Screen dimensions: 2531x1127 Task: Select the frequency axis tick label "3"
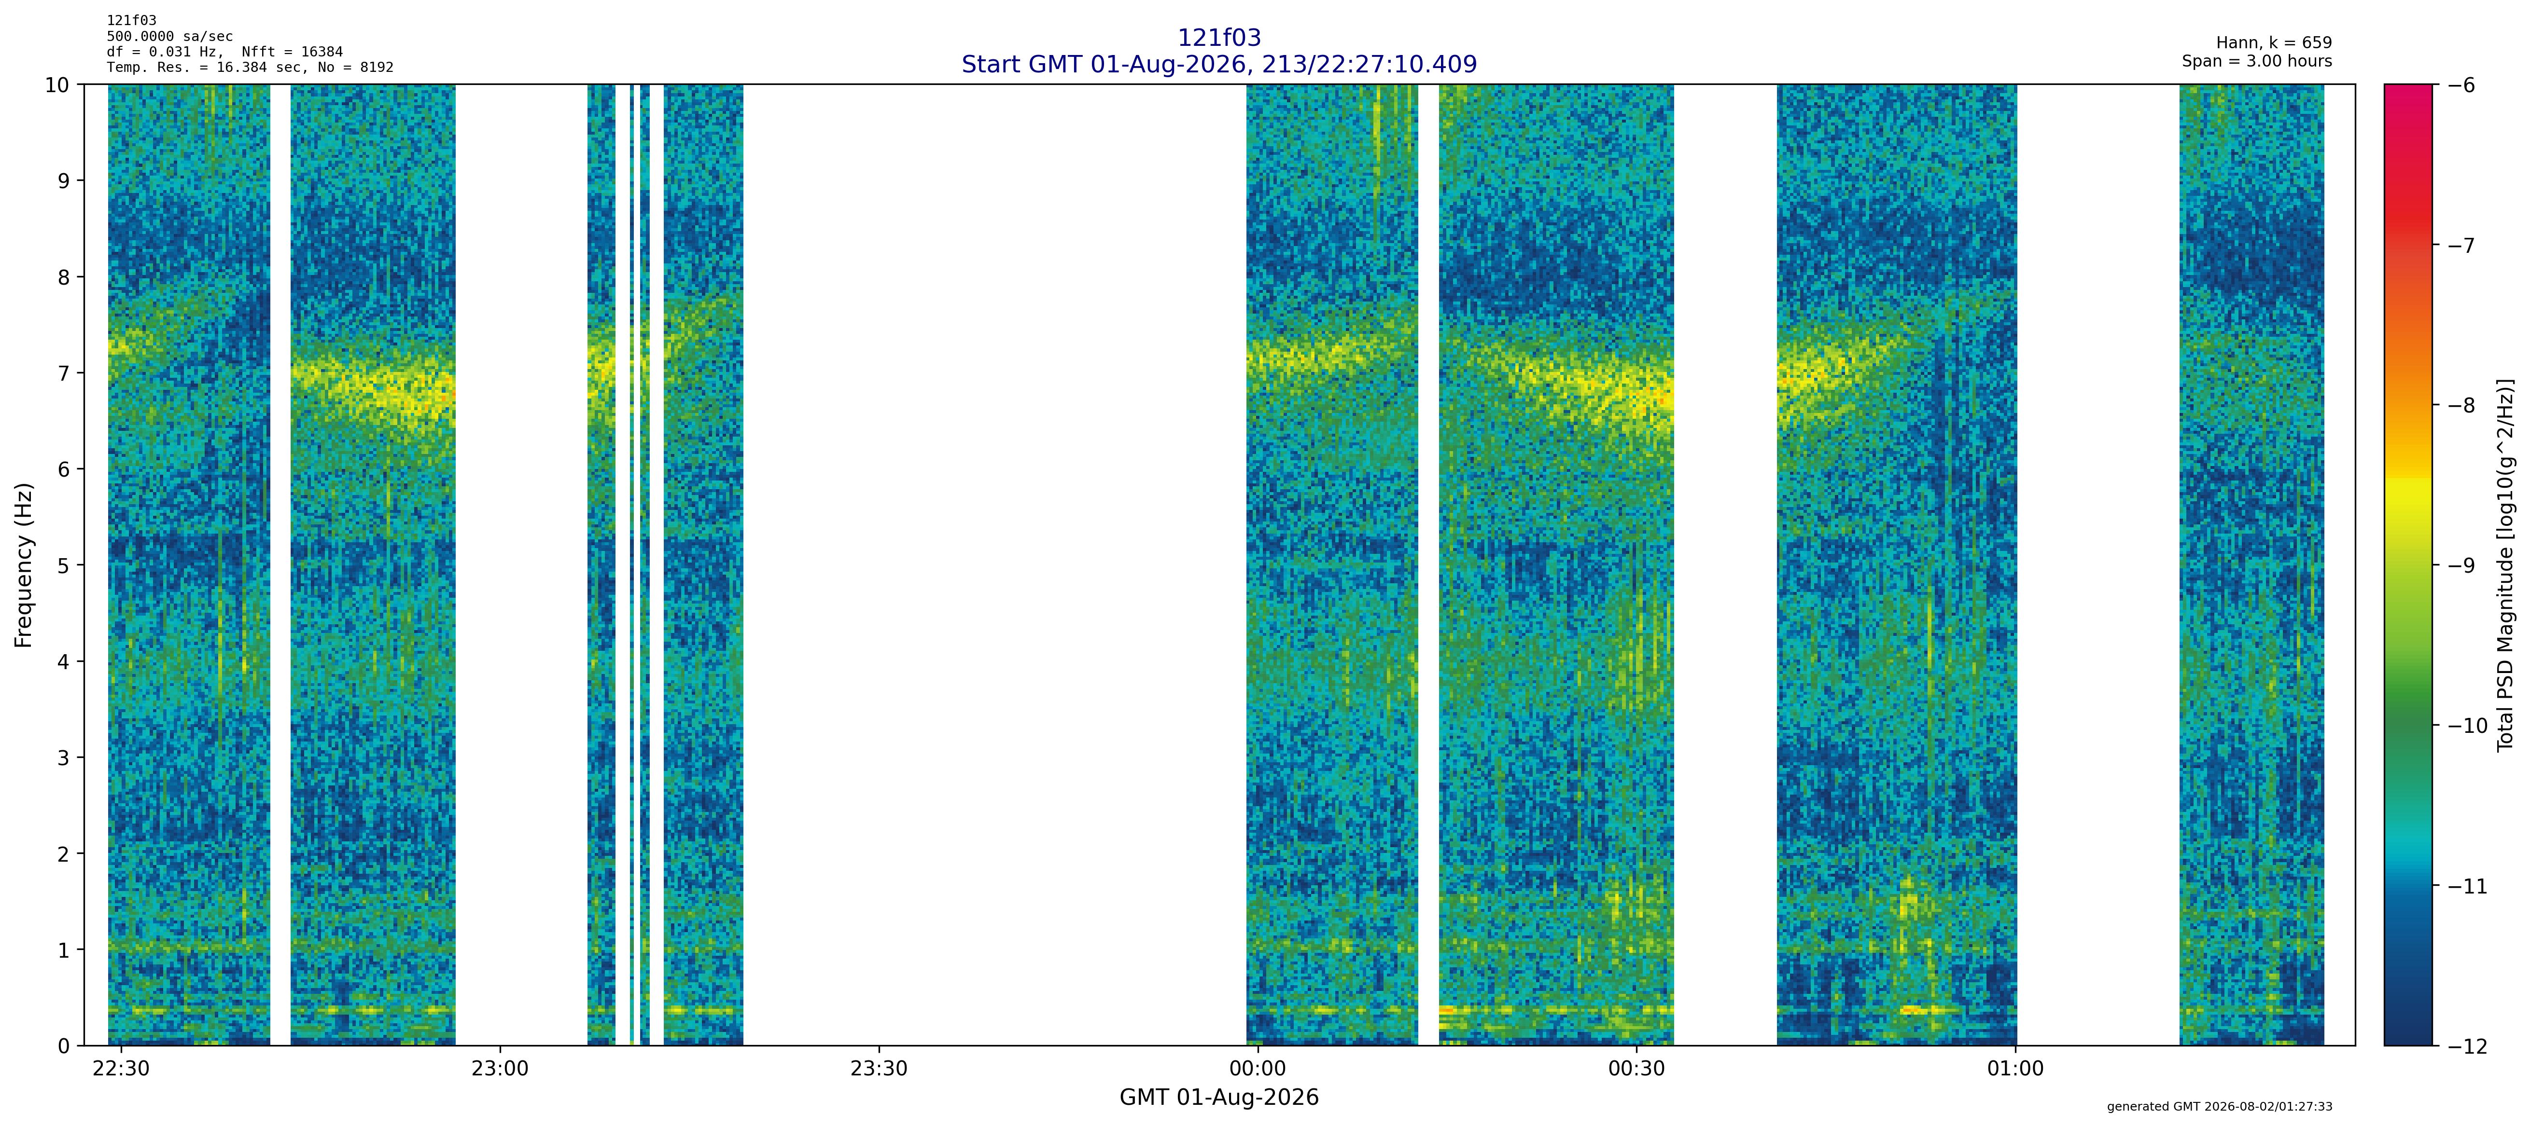click(64, 759)
